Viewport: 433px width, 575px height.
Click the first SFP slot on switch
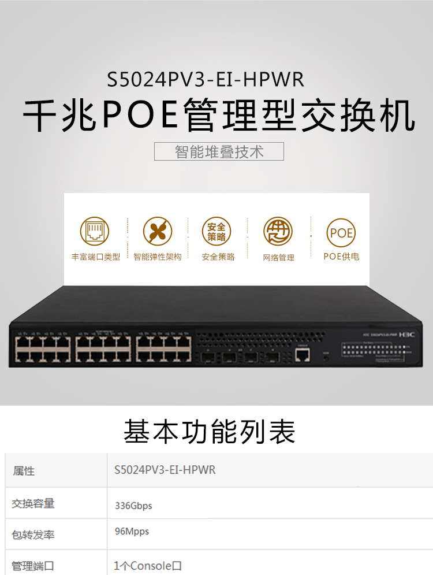pyautogui.click(x=207, y=357)
